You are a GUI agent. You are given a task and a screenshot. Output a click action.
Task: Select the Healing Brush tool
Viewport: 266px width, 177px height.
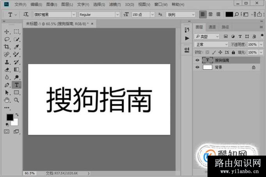7,54
